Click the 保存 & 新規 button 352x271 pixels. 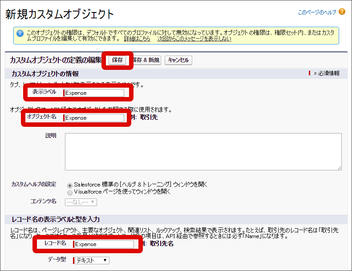pyautogui.click(x=146, y=60)
